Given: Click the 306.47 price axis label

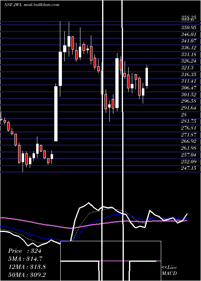Looking at the screenshot, I should point(189,88).
